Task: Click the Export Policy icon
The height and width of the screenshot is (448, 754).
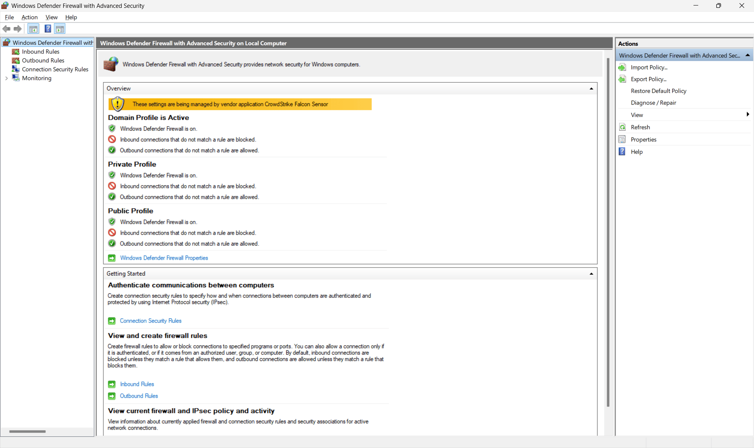Action: [623, 79]
